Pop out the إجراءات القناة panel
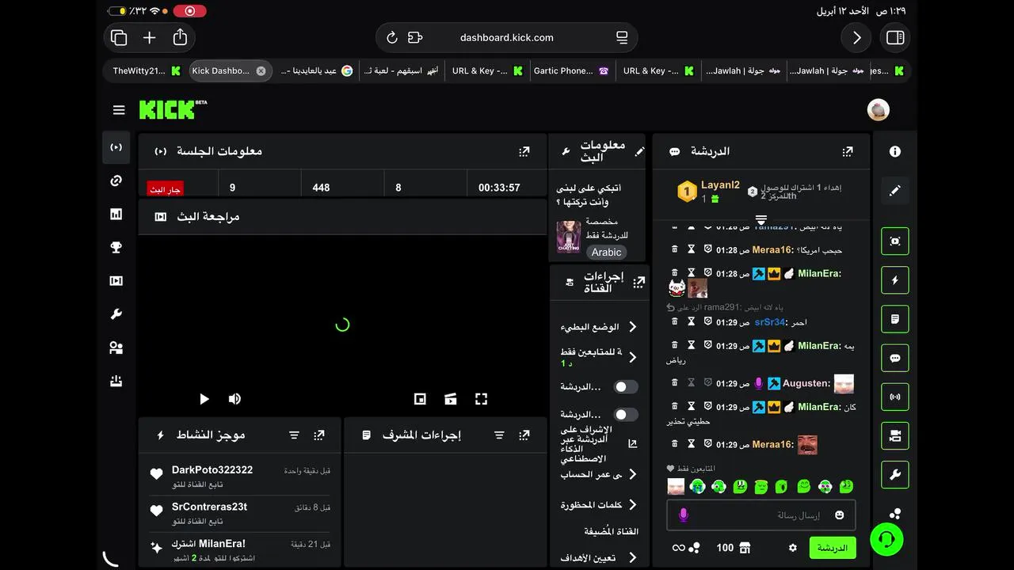The image size is (1014, 570). [639, 282]
